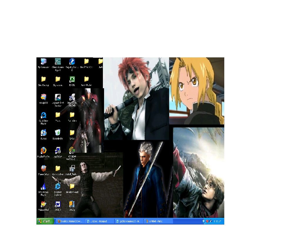Click the leftmost blue system tray icon
The image size is (301, 226).
(x=204, y=221)
